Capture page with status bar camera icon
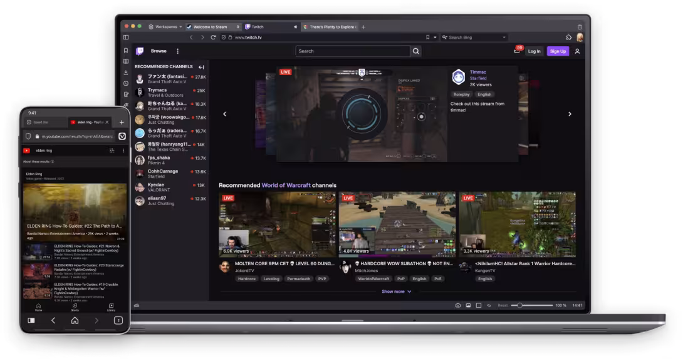 (x=458, y=305)
